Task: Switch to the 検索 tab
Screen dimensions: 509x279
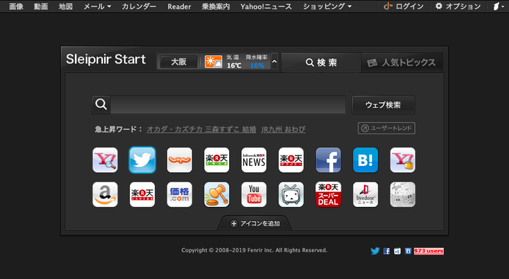Action: (322, 62)
